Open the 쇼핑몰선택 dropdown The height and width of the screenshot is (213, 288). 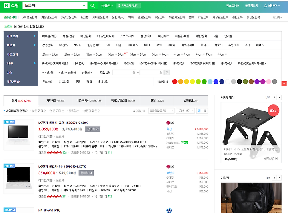pos(140,111)
